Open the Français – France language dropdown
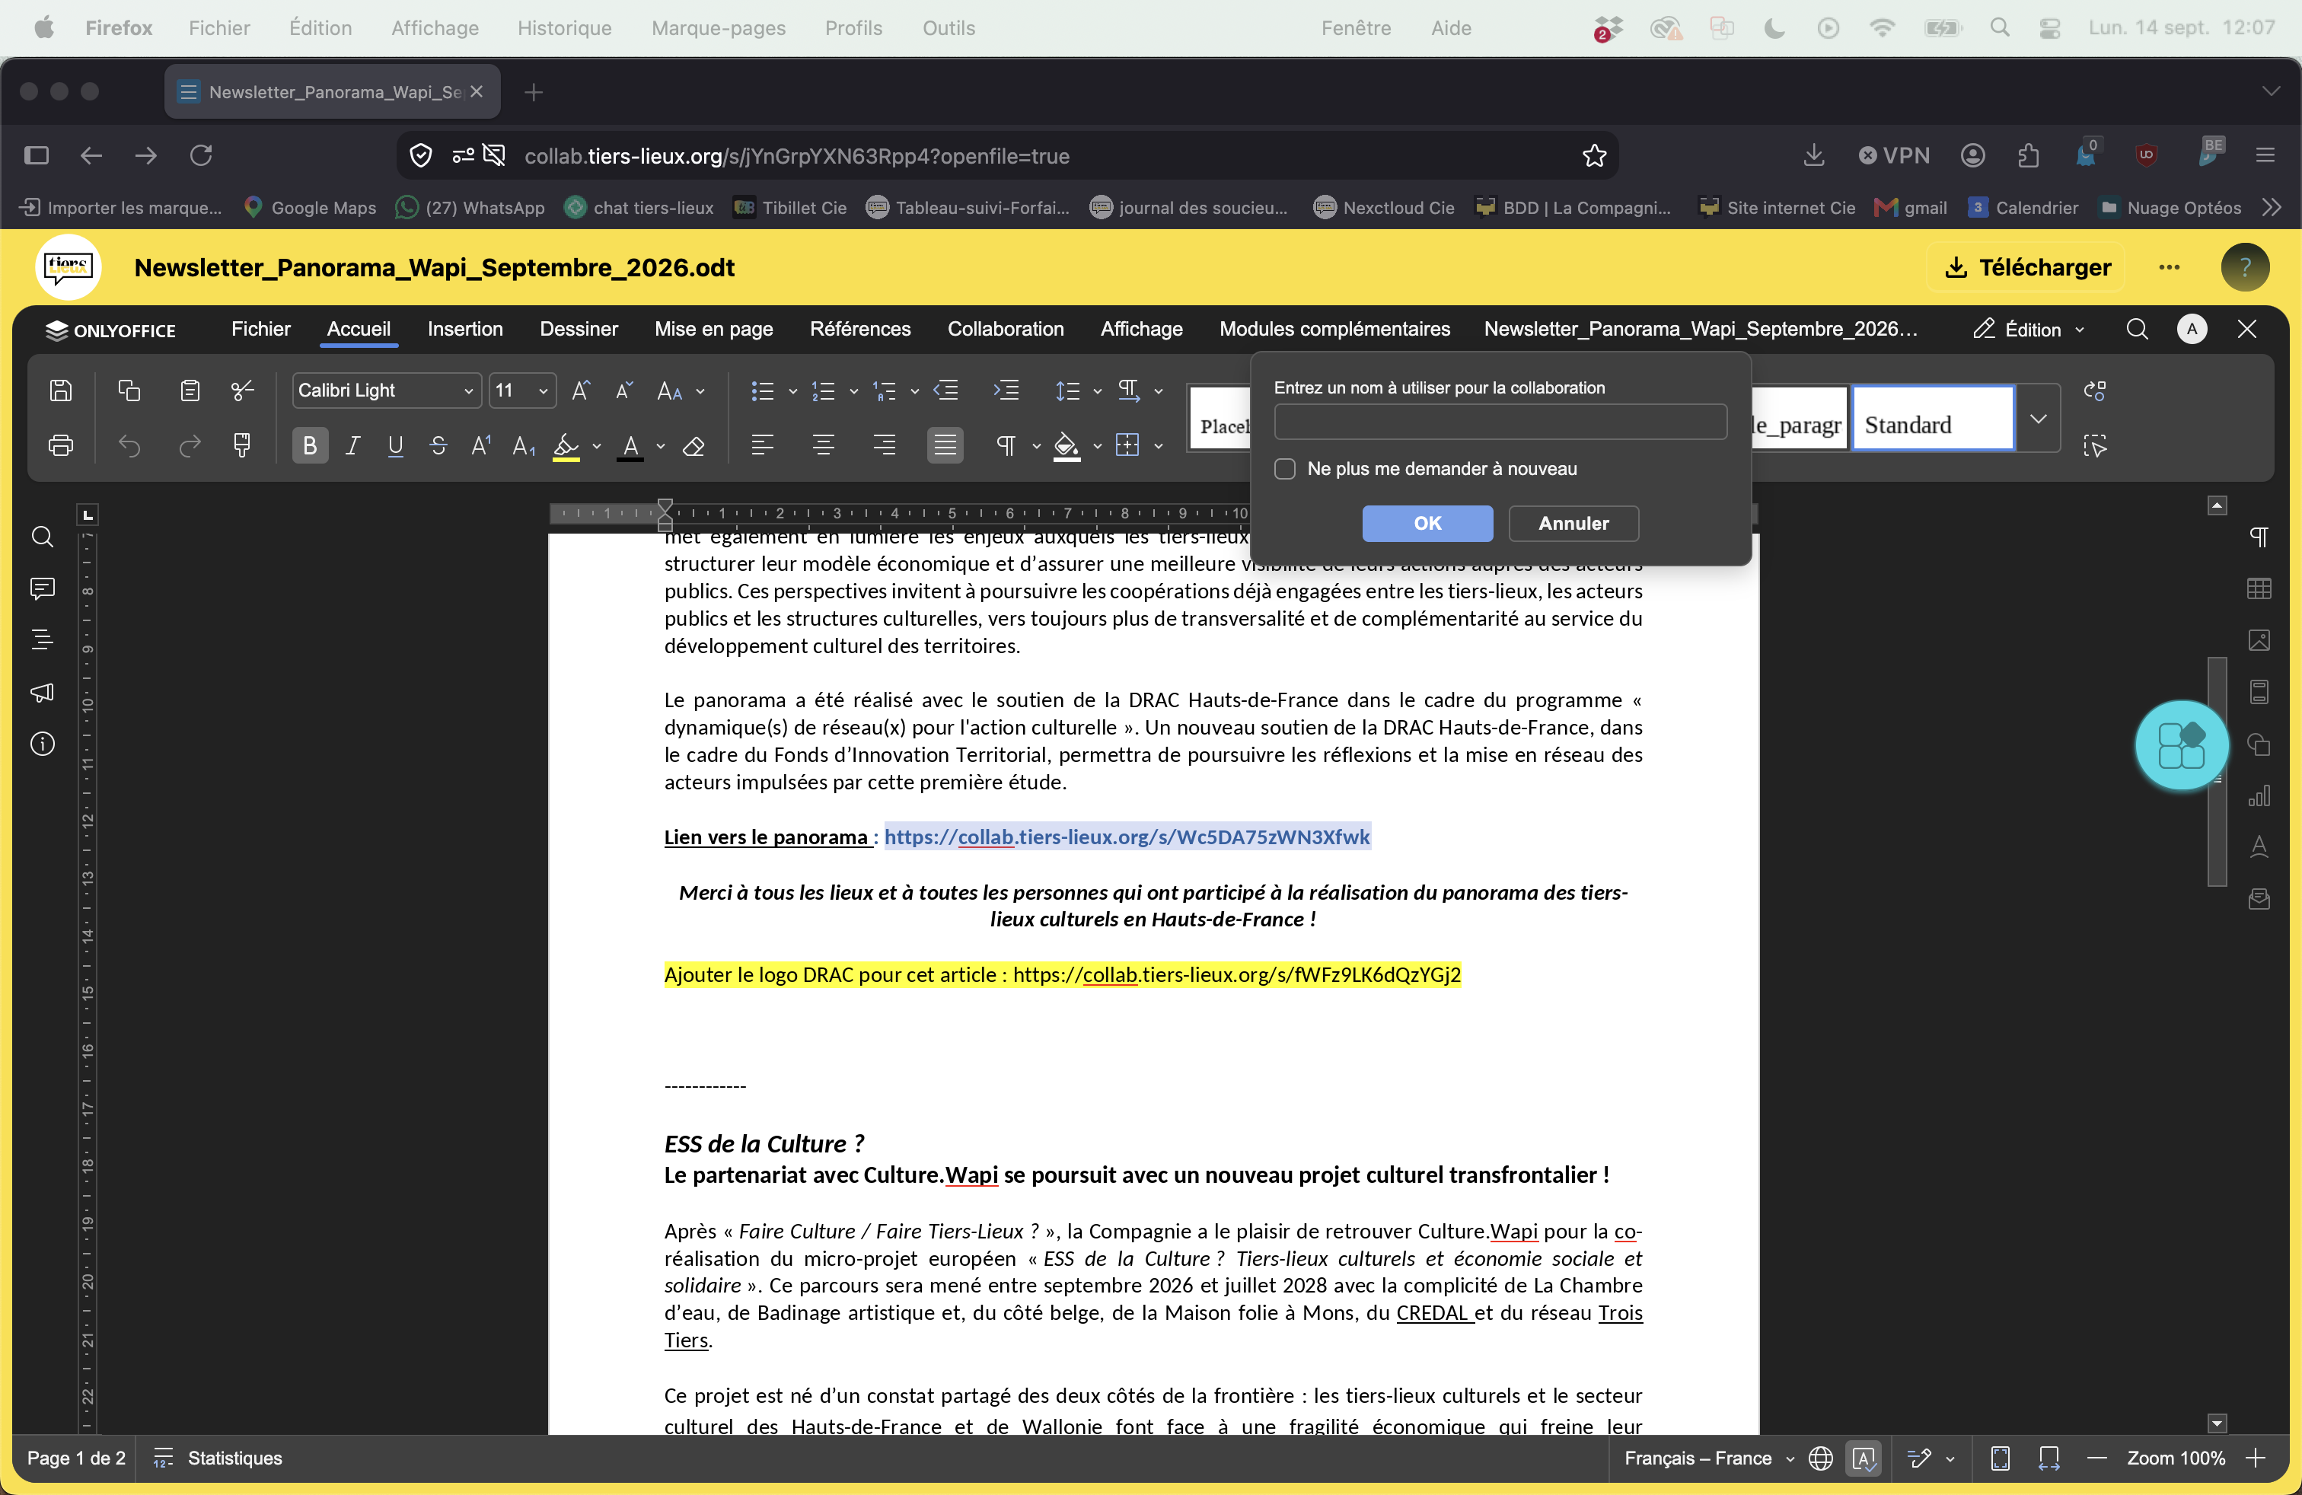 pos(1708,1457)
